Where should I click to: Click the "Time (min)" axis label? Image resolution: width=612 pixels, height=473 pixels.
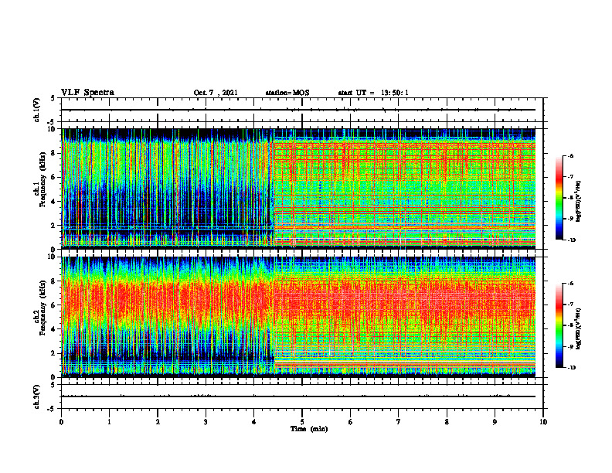[309, 429]
